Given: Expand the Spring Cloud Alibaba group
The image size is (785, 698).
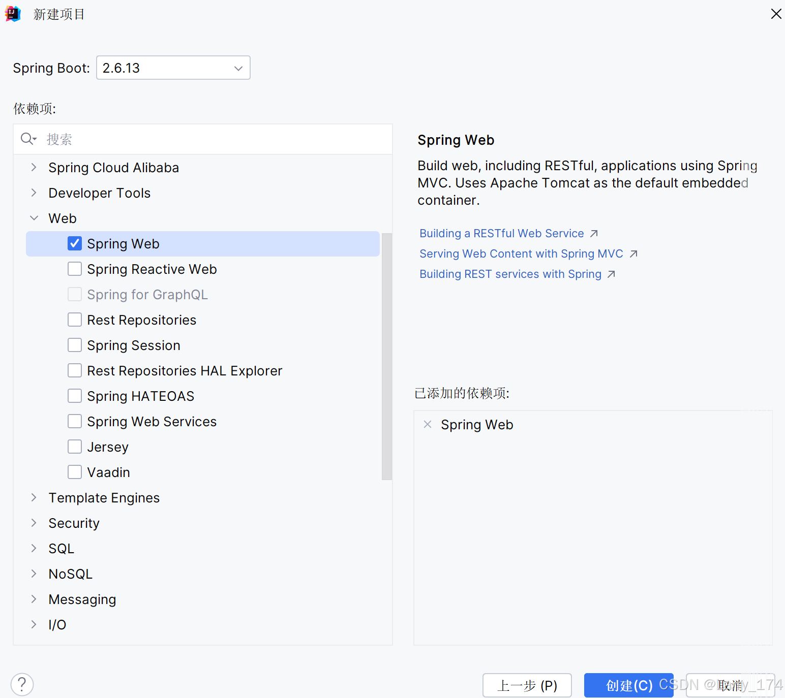Looking at the screenshot, I should coord(34,167).
